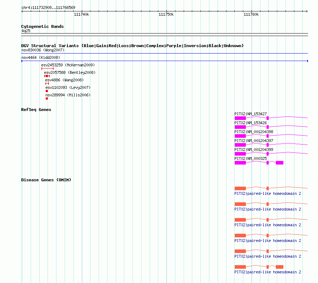Screen dimensions: 318x283
Task: Open variant nsv4464 (Kidd2008)
Action: click(x=41, y=57)
